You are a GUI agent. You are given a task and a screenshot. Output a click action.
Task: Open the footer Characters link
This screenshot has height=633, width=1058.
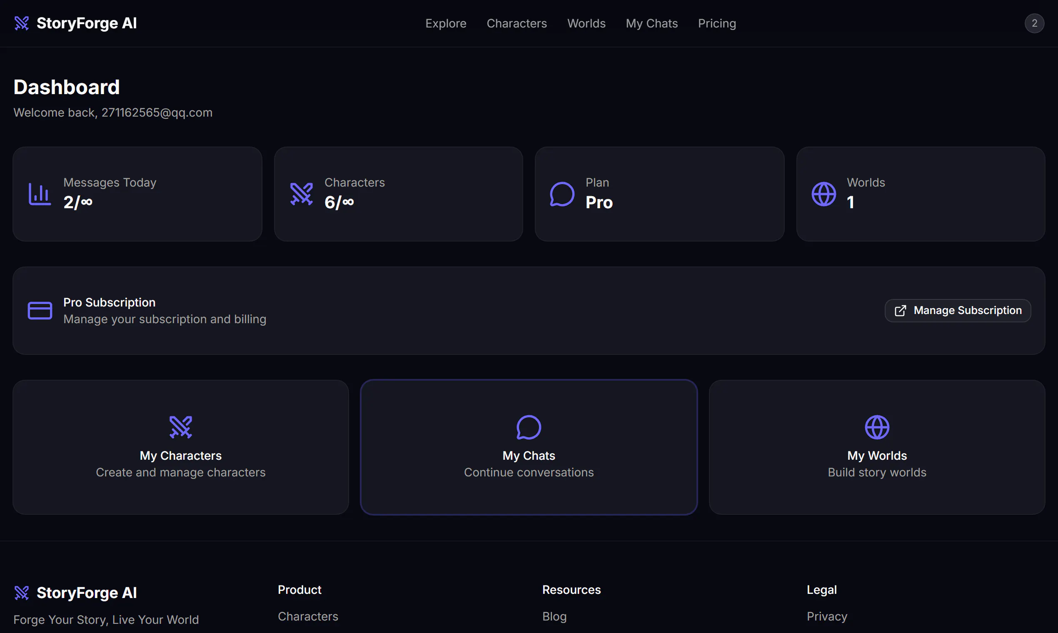pyautogui.click(x=307, y=616)
